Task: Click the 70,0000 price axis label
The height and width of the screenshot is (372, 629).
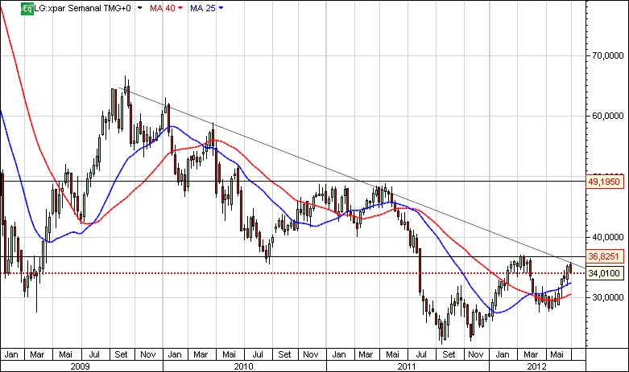Action: coord(608,55)
